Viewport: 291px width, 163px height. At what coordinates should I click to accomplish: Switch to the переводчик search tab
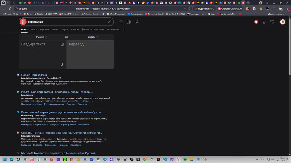pos(113,29)
